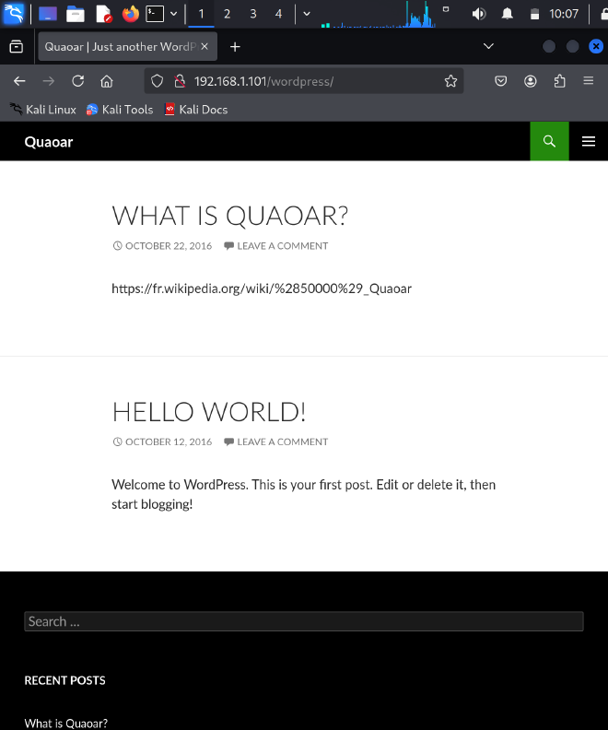The height and width of the screenshot is (730, 608).
Task: Switch to workspace 3
Action: tap(253, 14)
